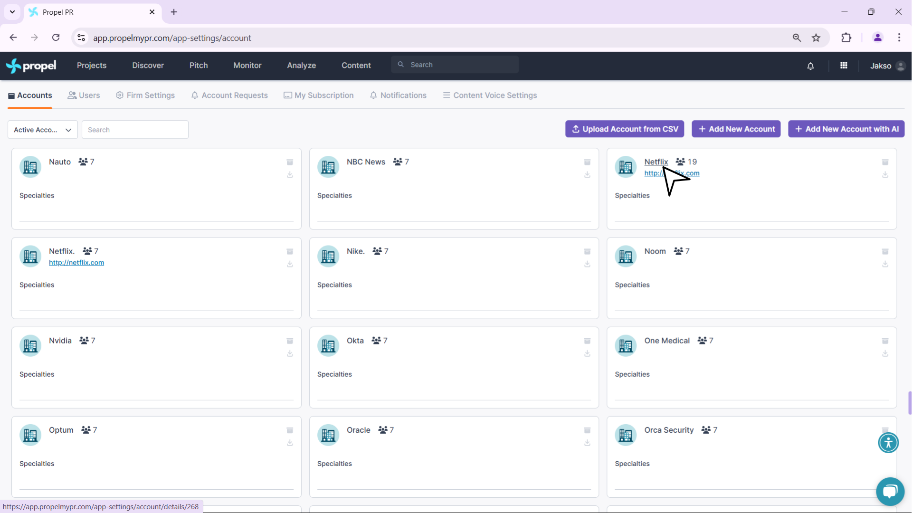Open the apps grid menu
Viewport: 912px width, 513px height.
(844, 66)
